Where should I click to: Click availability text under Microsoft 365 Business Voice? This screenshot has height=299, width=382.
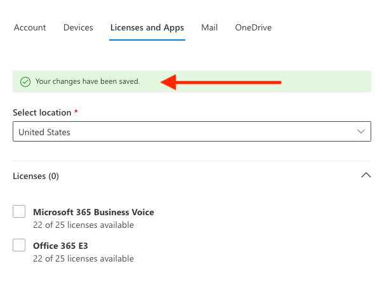coord(83,225)
